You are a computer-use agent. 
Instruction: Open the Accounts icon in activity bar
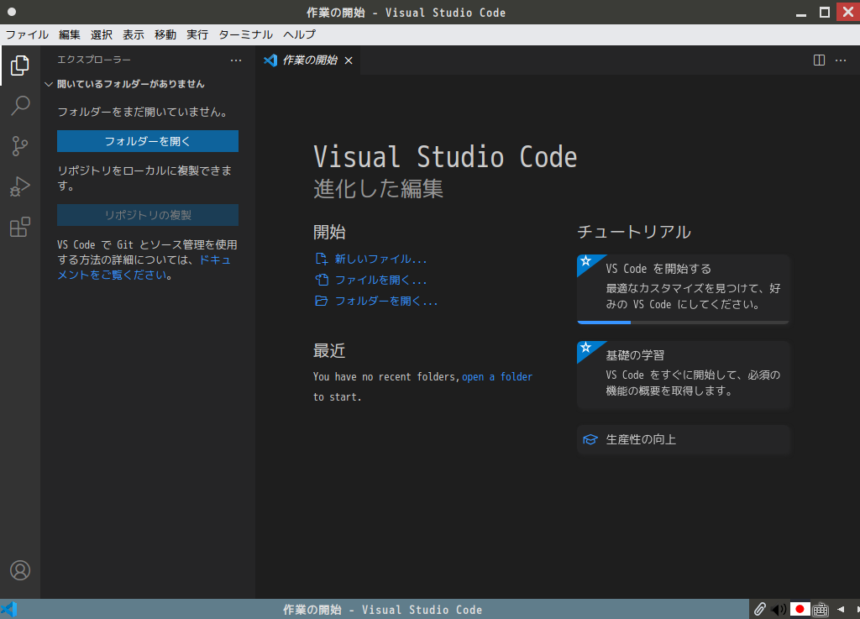point(20,570)
